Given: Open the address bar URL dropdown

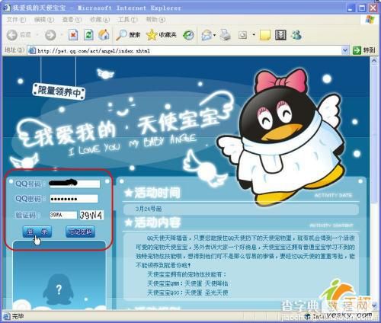Looking at the screenshot, I should click(344, 50).
